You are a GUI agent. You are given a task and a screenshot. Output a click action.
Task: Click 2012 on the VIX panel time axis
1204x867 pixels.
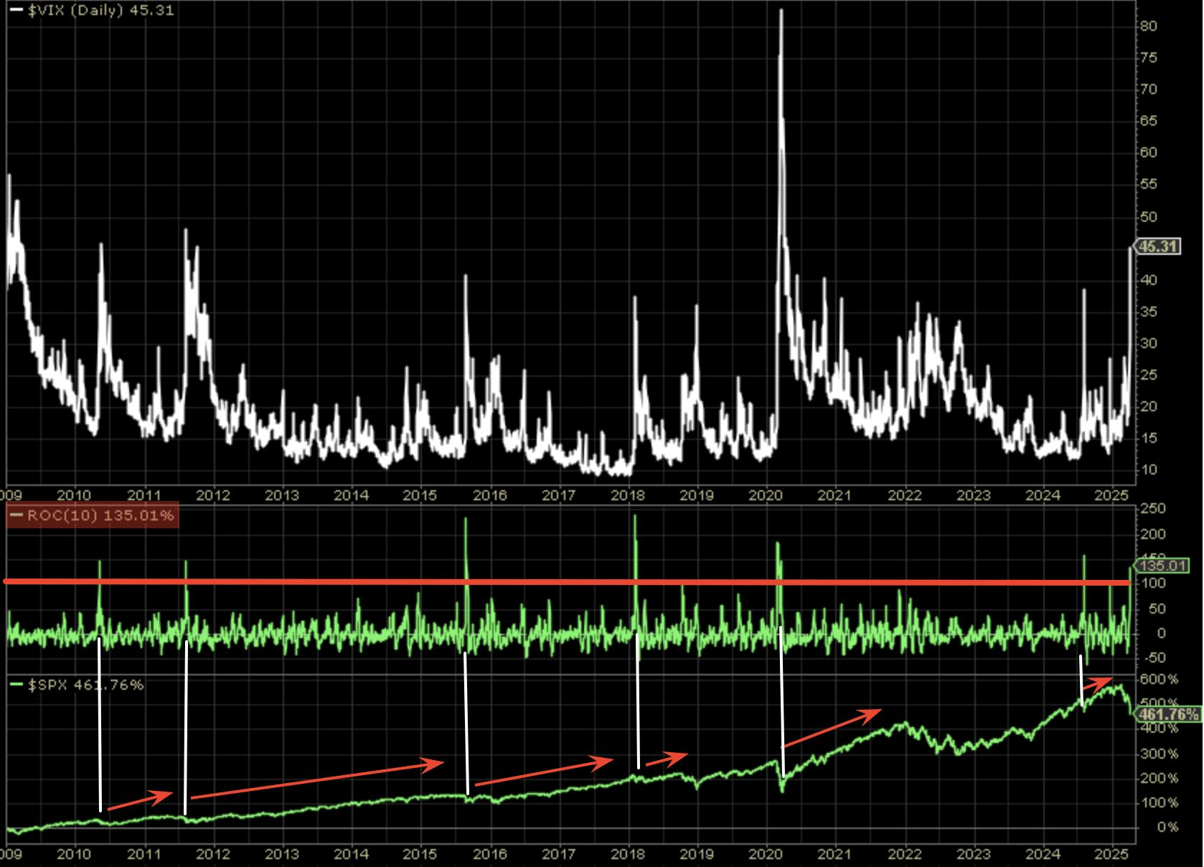(x=212, y=495)
